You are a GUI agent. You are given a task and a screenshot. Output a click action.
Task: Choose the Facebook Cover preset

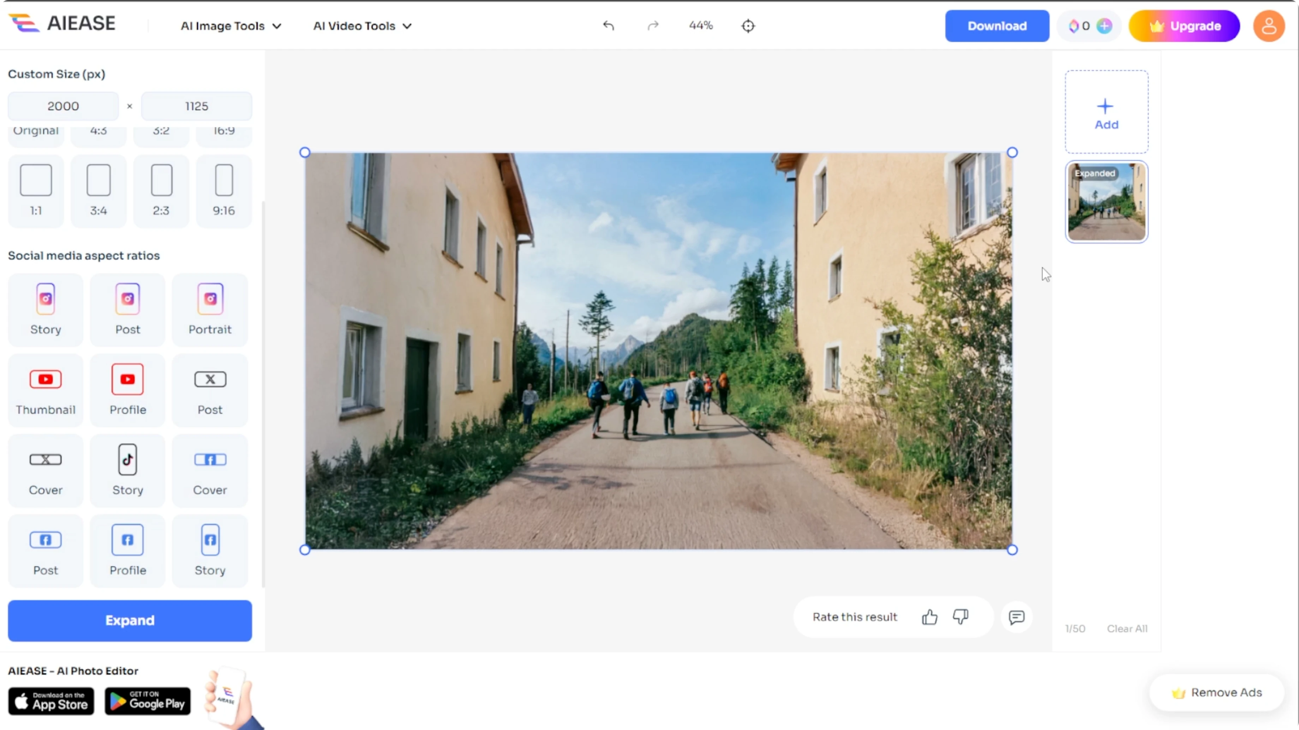210,470
